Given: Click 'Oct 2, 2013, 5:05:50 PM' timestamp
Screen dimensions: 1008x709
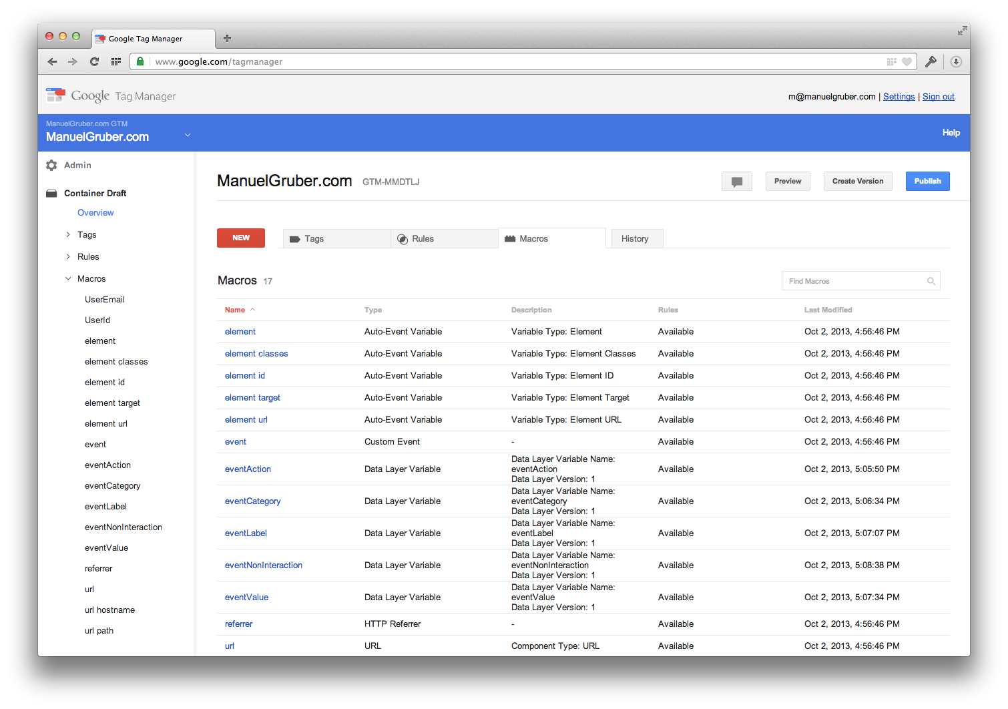Looking at the screenshot, I should pyautogui.click(x=852, y=469).
